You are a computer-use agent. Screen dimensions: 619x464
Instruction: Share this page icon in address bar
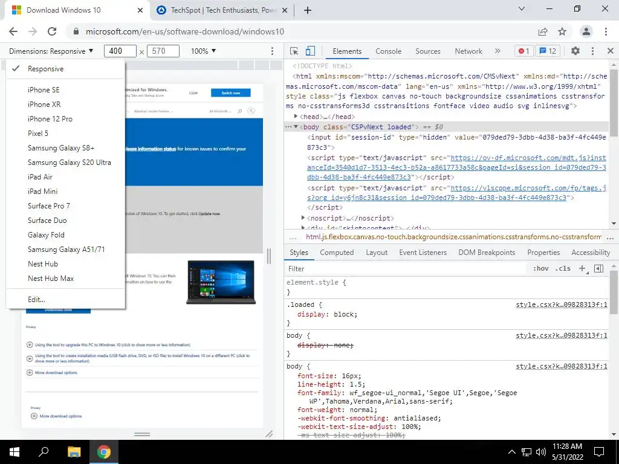pyautogui.click(x=543, y=31)
